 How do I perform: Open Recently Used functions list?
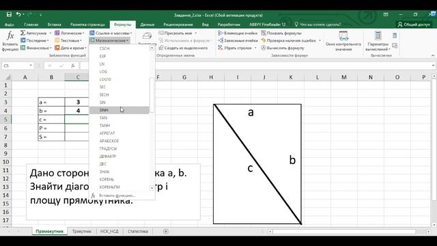(x=35, y=40)
